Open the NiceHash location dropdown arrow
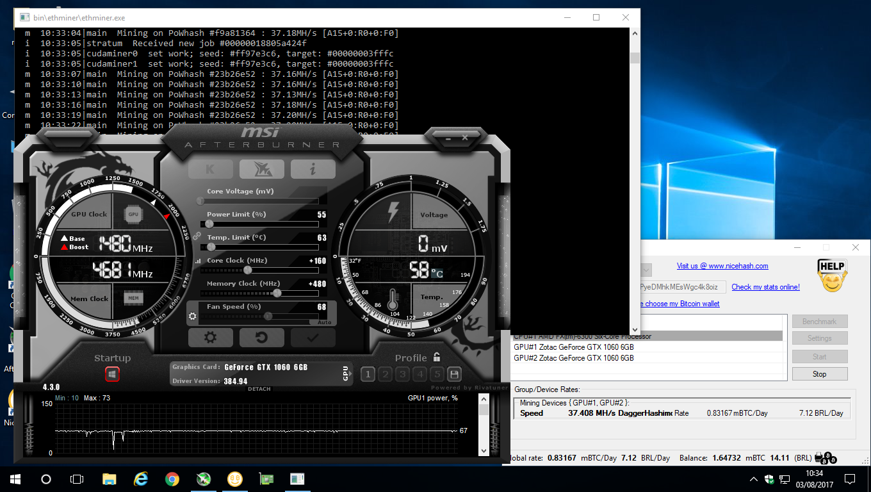 [646, 270]
